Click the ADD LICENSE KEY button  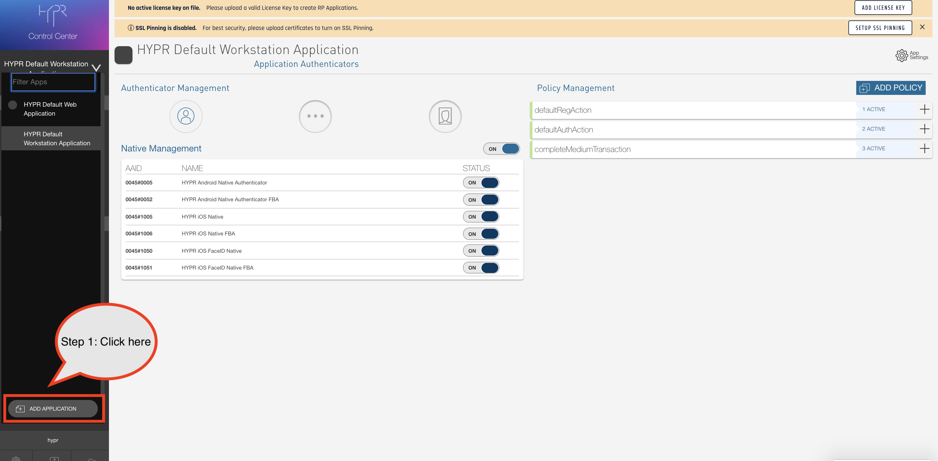click(883, 8)
